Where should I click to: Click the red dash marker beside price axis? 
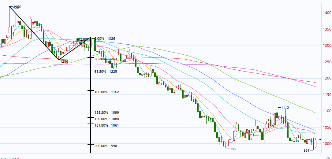(320, 119)
